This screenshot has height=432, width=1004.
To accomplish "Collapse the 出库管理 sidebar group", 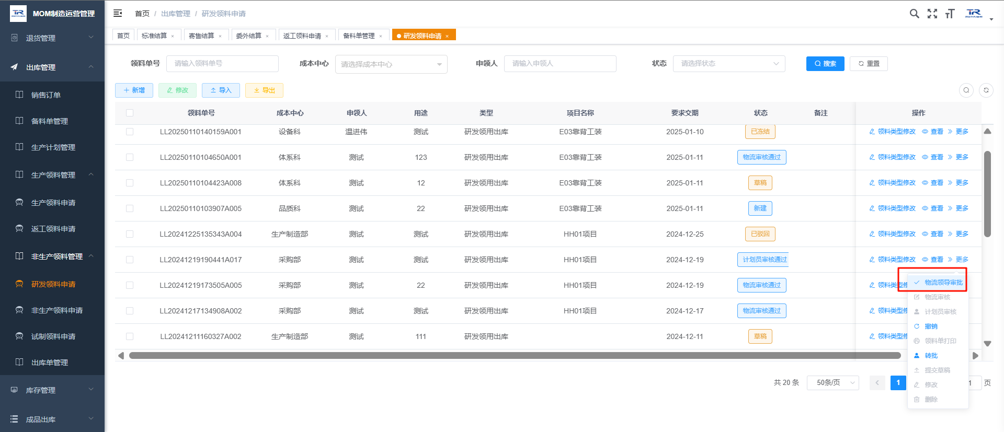I will tap(52, 67).
